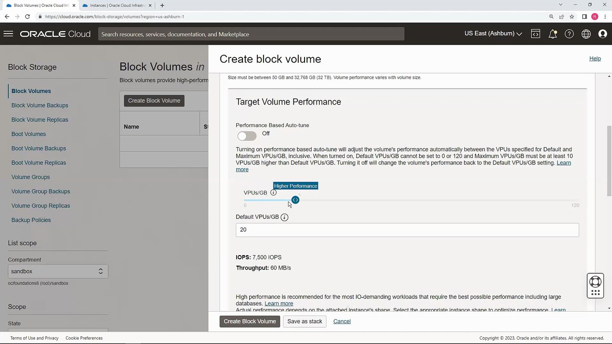Click the Default VPUs/GB input field

click(407, 230)
